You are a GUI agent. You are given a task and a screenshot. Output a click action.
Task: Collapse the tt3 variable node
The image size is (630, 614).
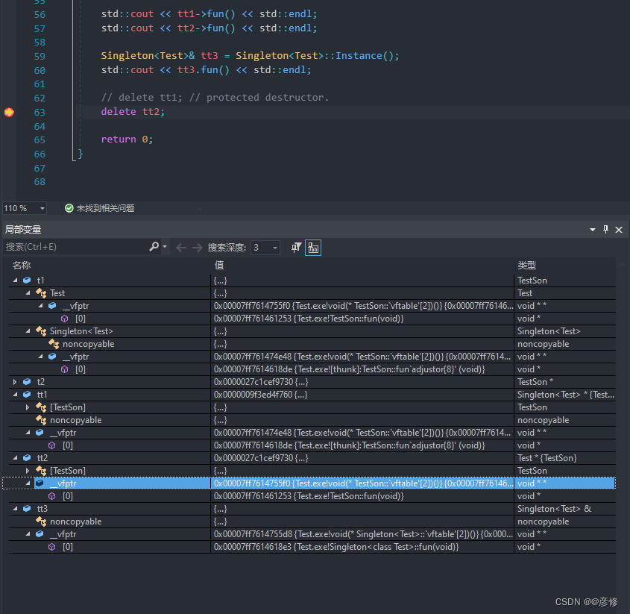15,509
